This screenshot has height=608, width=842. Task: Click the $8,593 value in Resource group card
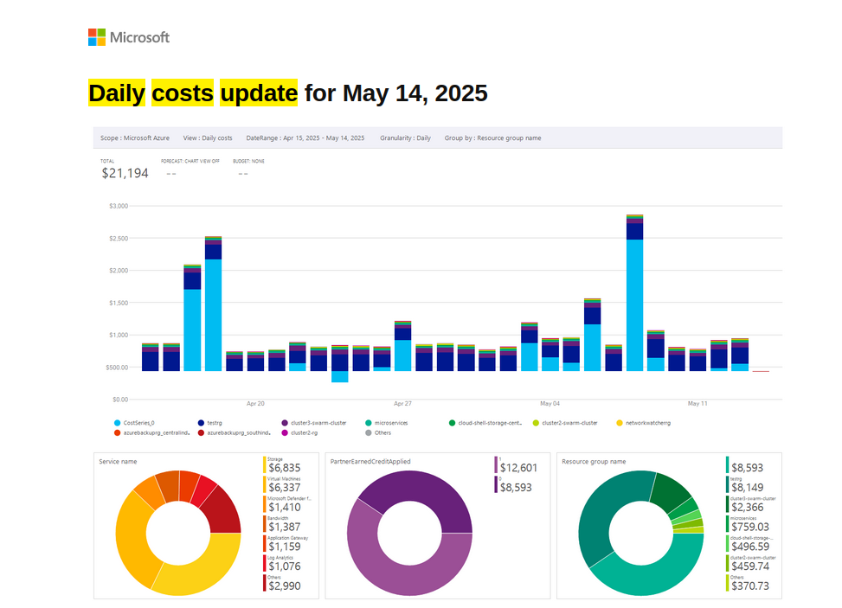(x=748, y=468)
